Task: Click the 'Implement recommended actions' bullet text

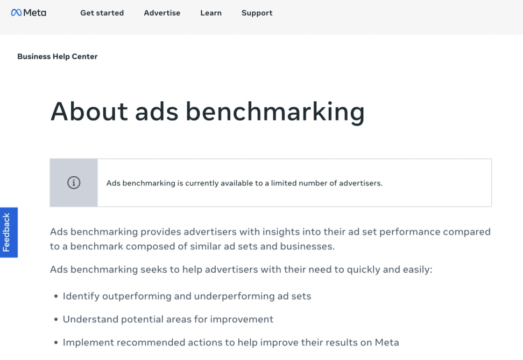Action: coord(231,342)
